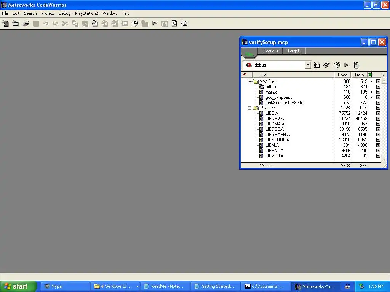Open interface popup for crt0.o row
Image resolution: width=390 pixels, height=292 pixels.
pyautogui.click(x=378, y=87)
